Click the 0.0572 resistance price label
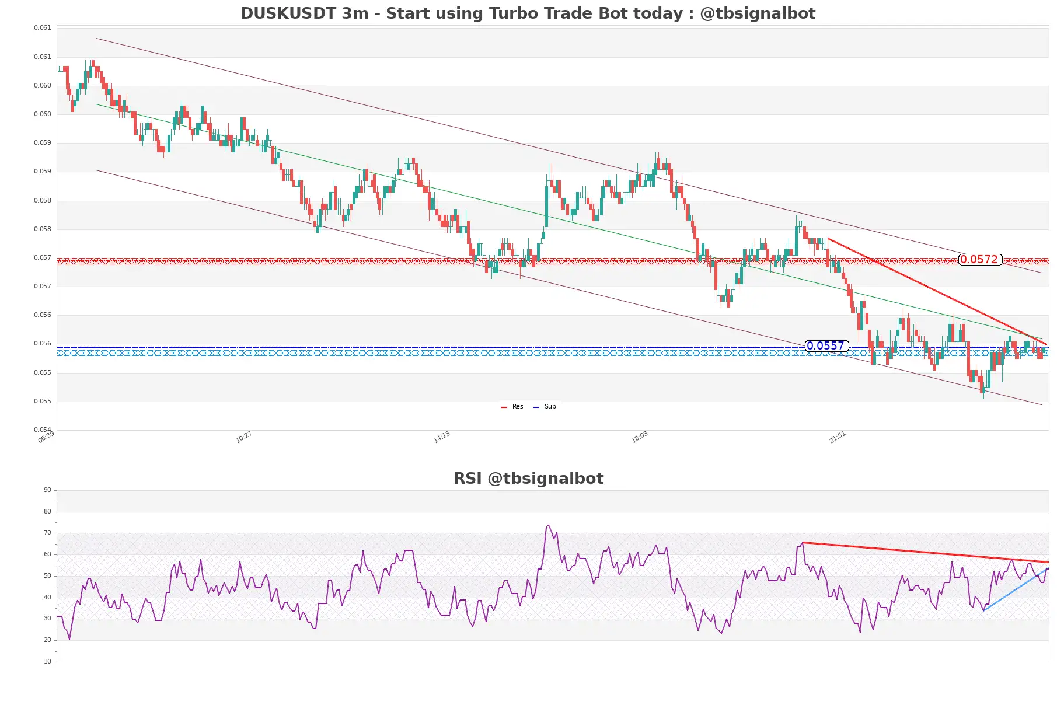Viewport: 1057px width, 705px height. click(980, 259)
